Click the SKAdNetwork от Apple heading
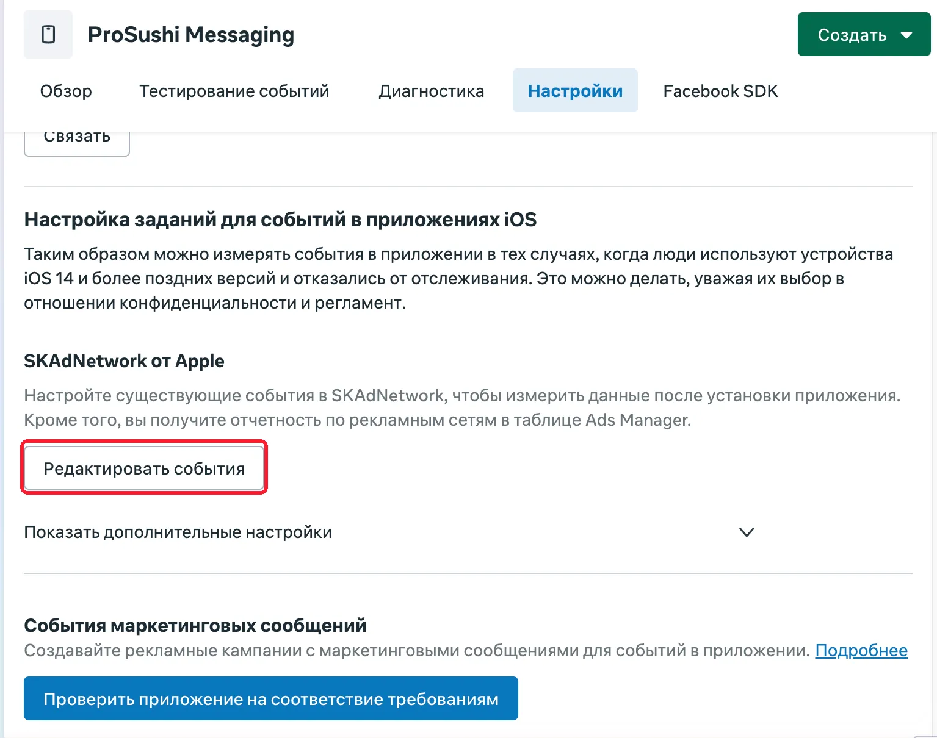The height and width of the screenshot is (738, 937). pyautogui.click(x=124, y=361)
